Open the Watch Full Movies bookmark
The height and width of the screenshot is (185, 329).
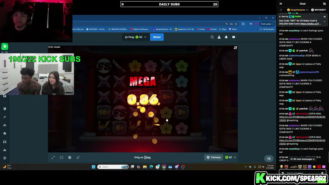click(x=140, y=29)
